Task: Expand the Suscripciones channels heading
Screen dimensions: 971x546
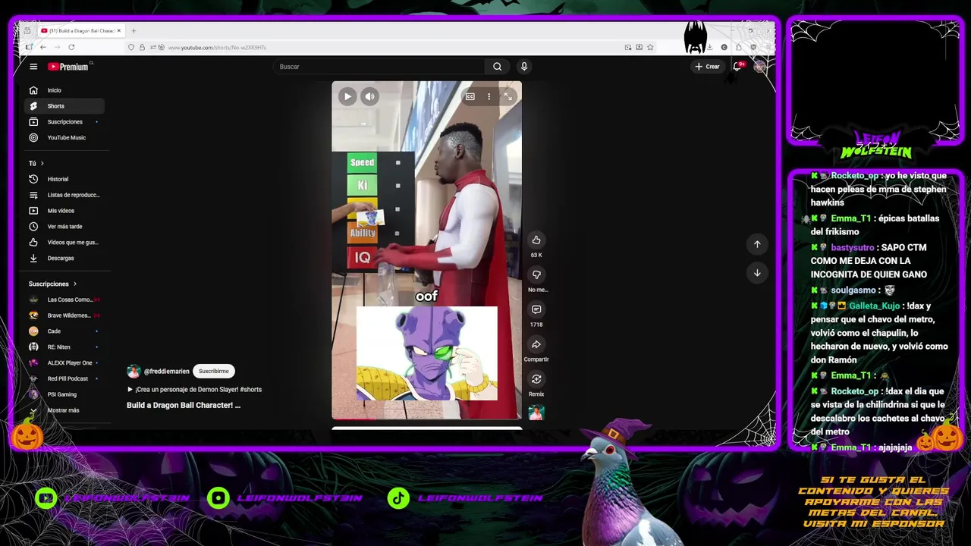Action: (53, 284)
